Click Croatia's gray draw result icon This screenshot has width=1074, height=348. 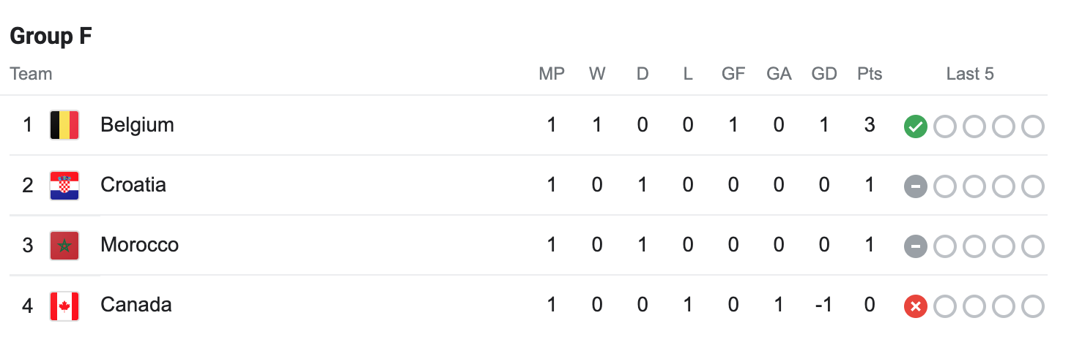[916, 186]
